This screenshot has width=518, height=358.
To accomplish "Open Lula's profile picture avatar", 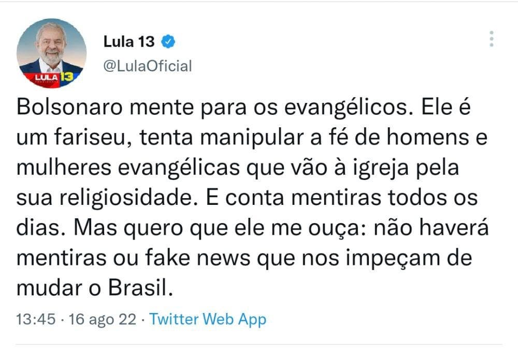I will (x=51, y=53).
